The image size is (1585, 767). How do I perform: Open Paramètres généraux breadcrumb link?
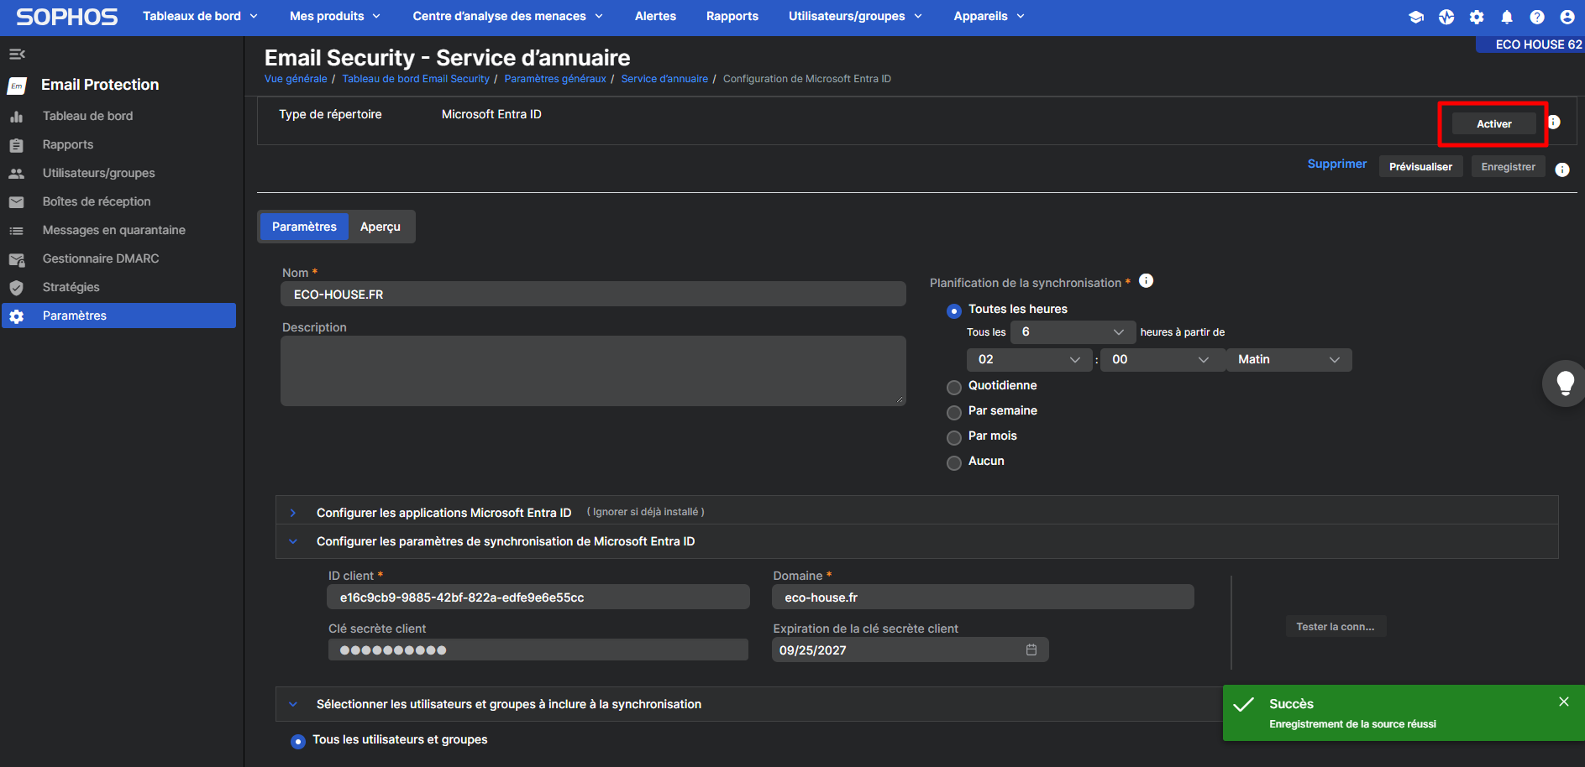(x=555, y=79)
